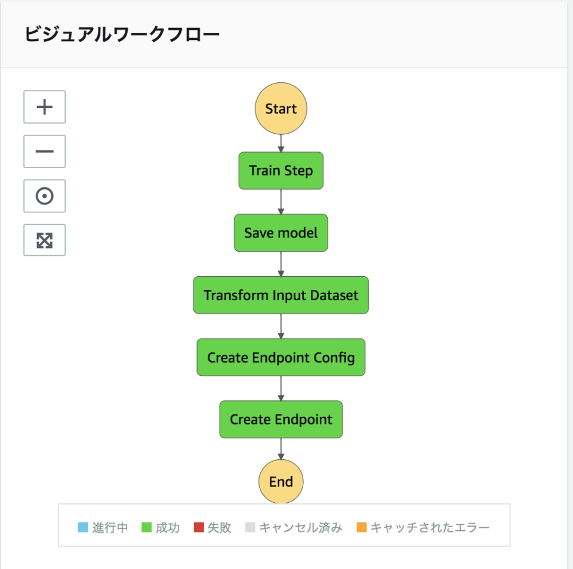Select the Train Step node
Viewport: 573px width, 569px height.
[281, 171]
